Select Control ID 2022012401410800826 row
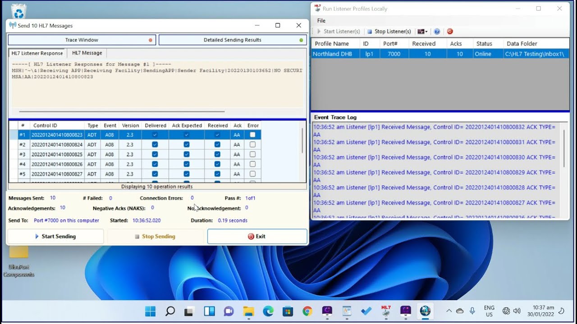 point(135,164)
